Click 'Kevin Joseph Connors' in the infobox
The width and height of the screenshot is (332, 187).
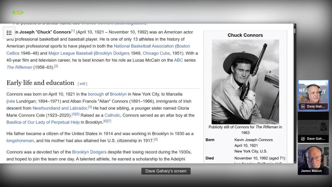pyautogui.click(x=254, y=140)
